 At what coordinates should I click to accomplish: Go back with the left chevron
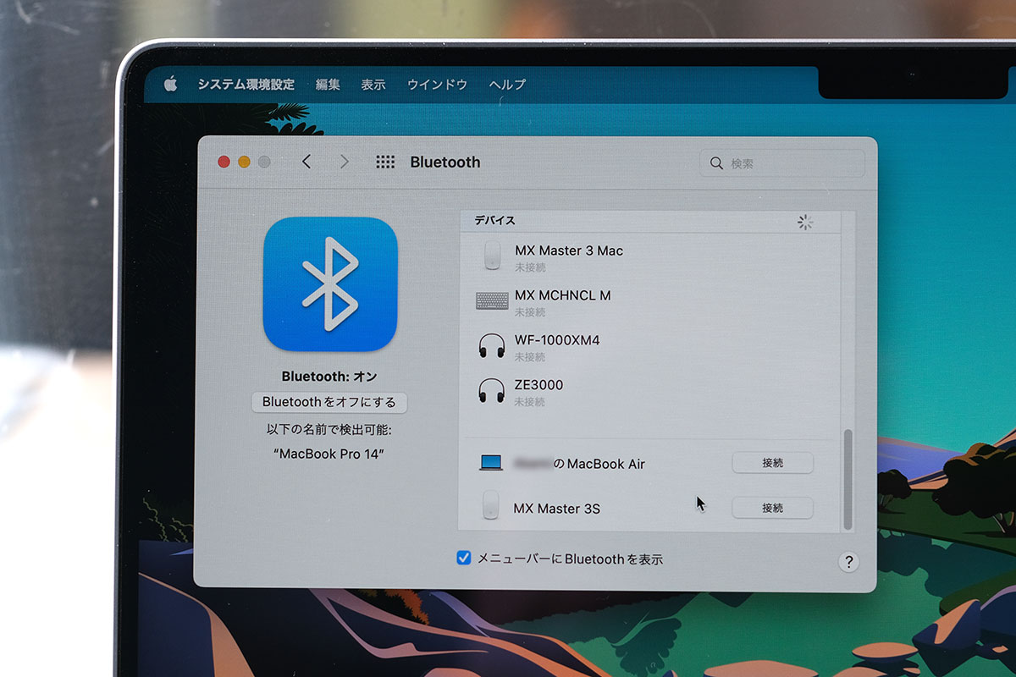click(306, 162)
